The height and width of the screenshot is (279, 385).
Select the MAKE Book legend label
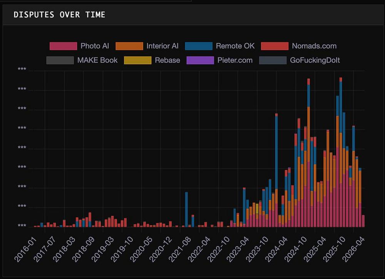tap(97, 60)
